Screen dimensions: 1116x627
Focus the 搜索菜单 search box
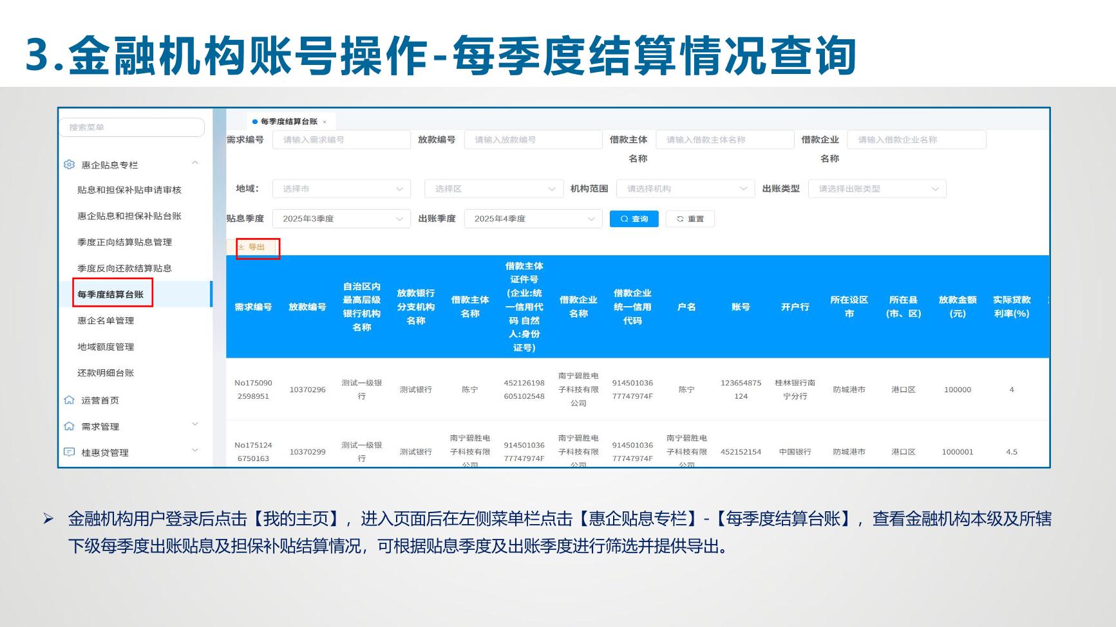tap(132, 127)
